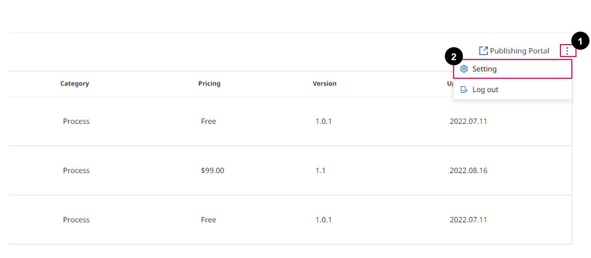
Task: Click the first row's 2022.07.11 date
Action: [x=468, y=121]
